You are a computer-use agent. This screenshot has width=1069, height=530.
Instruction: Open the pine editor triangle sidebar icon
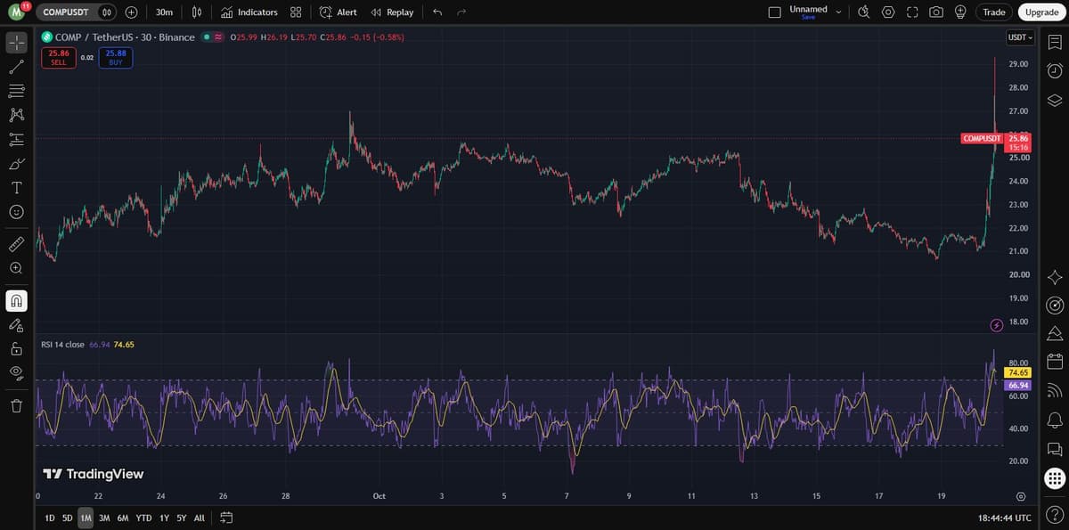coord(1055,333)
